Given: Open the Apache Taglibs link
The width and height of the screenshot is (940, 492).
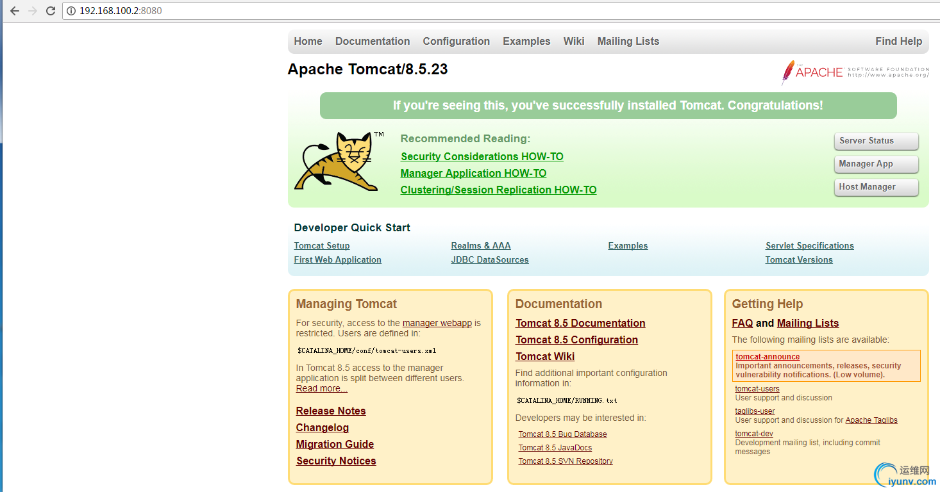Looking at the screenshot, I should [871, 420].
